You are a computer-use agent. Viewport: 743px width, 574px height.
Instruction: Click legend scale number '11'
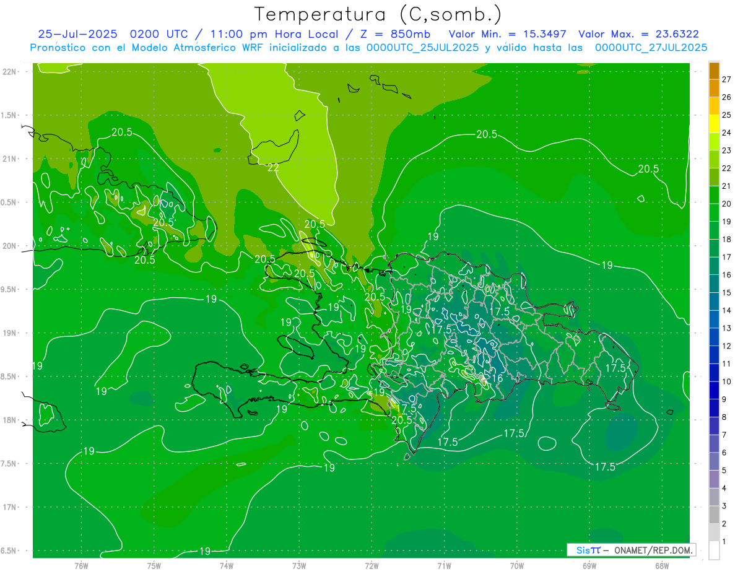coord(727,363)
